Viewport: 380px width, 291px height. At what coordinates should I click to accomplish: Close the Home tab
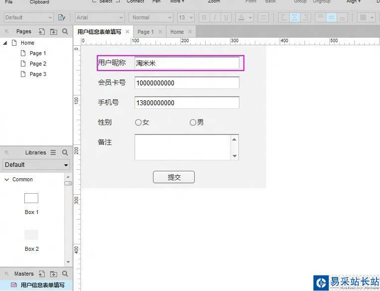click(190, 31)
